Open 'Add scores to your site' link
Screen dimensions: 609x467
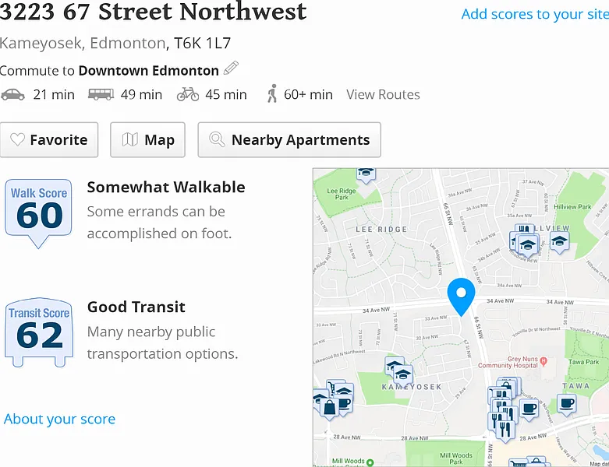click(x=534, y=14)
